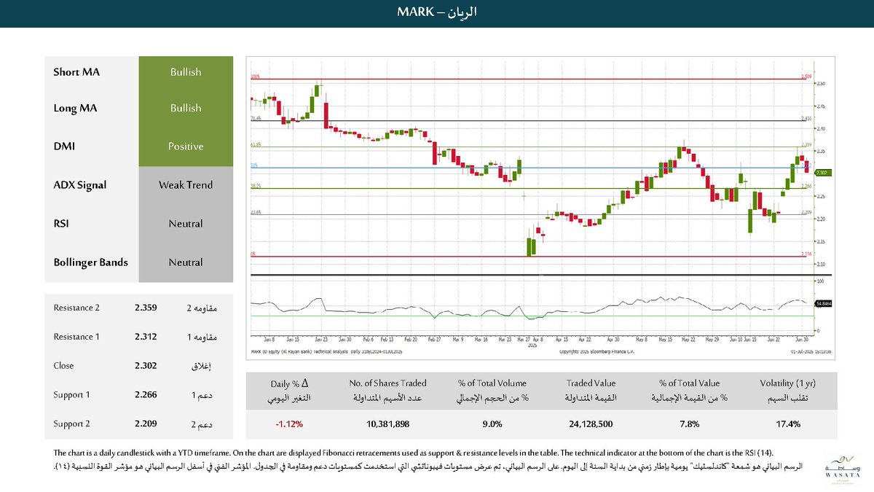Screen dimensions: 874x492
Task: Click the 01-Jul-2025 timestamp under the chart
Action: coord(810,351)
